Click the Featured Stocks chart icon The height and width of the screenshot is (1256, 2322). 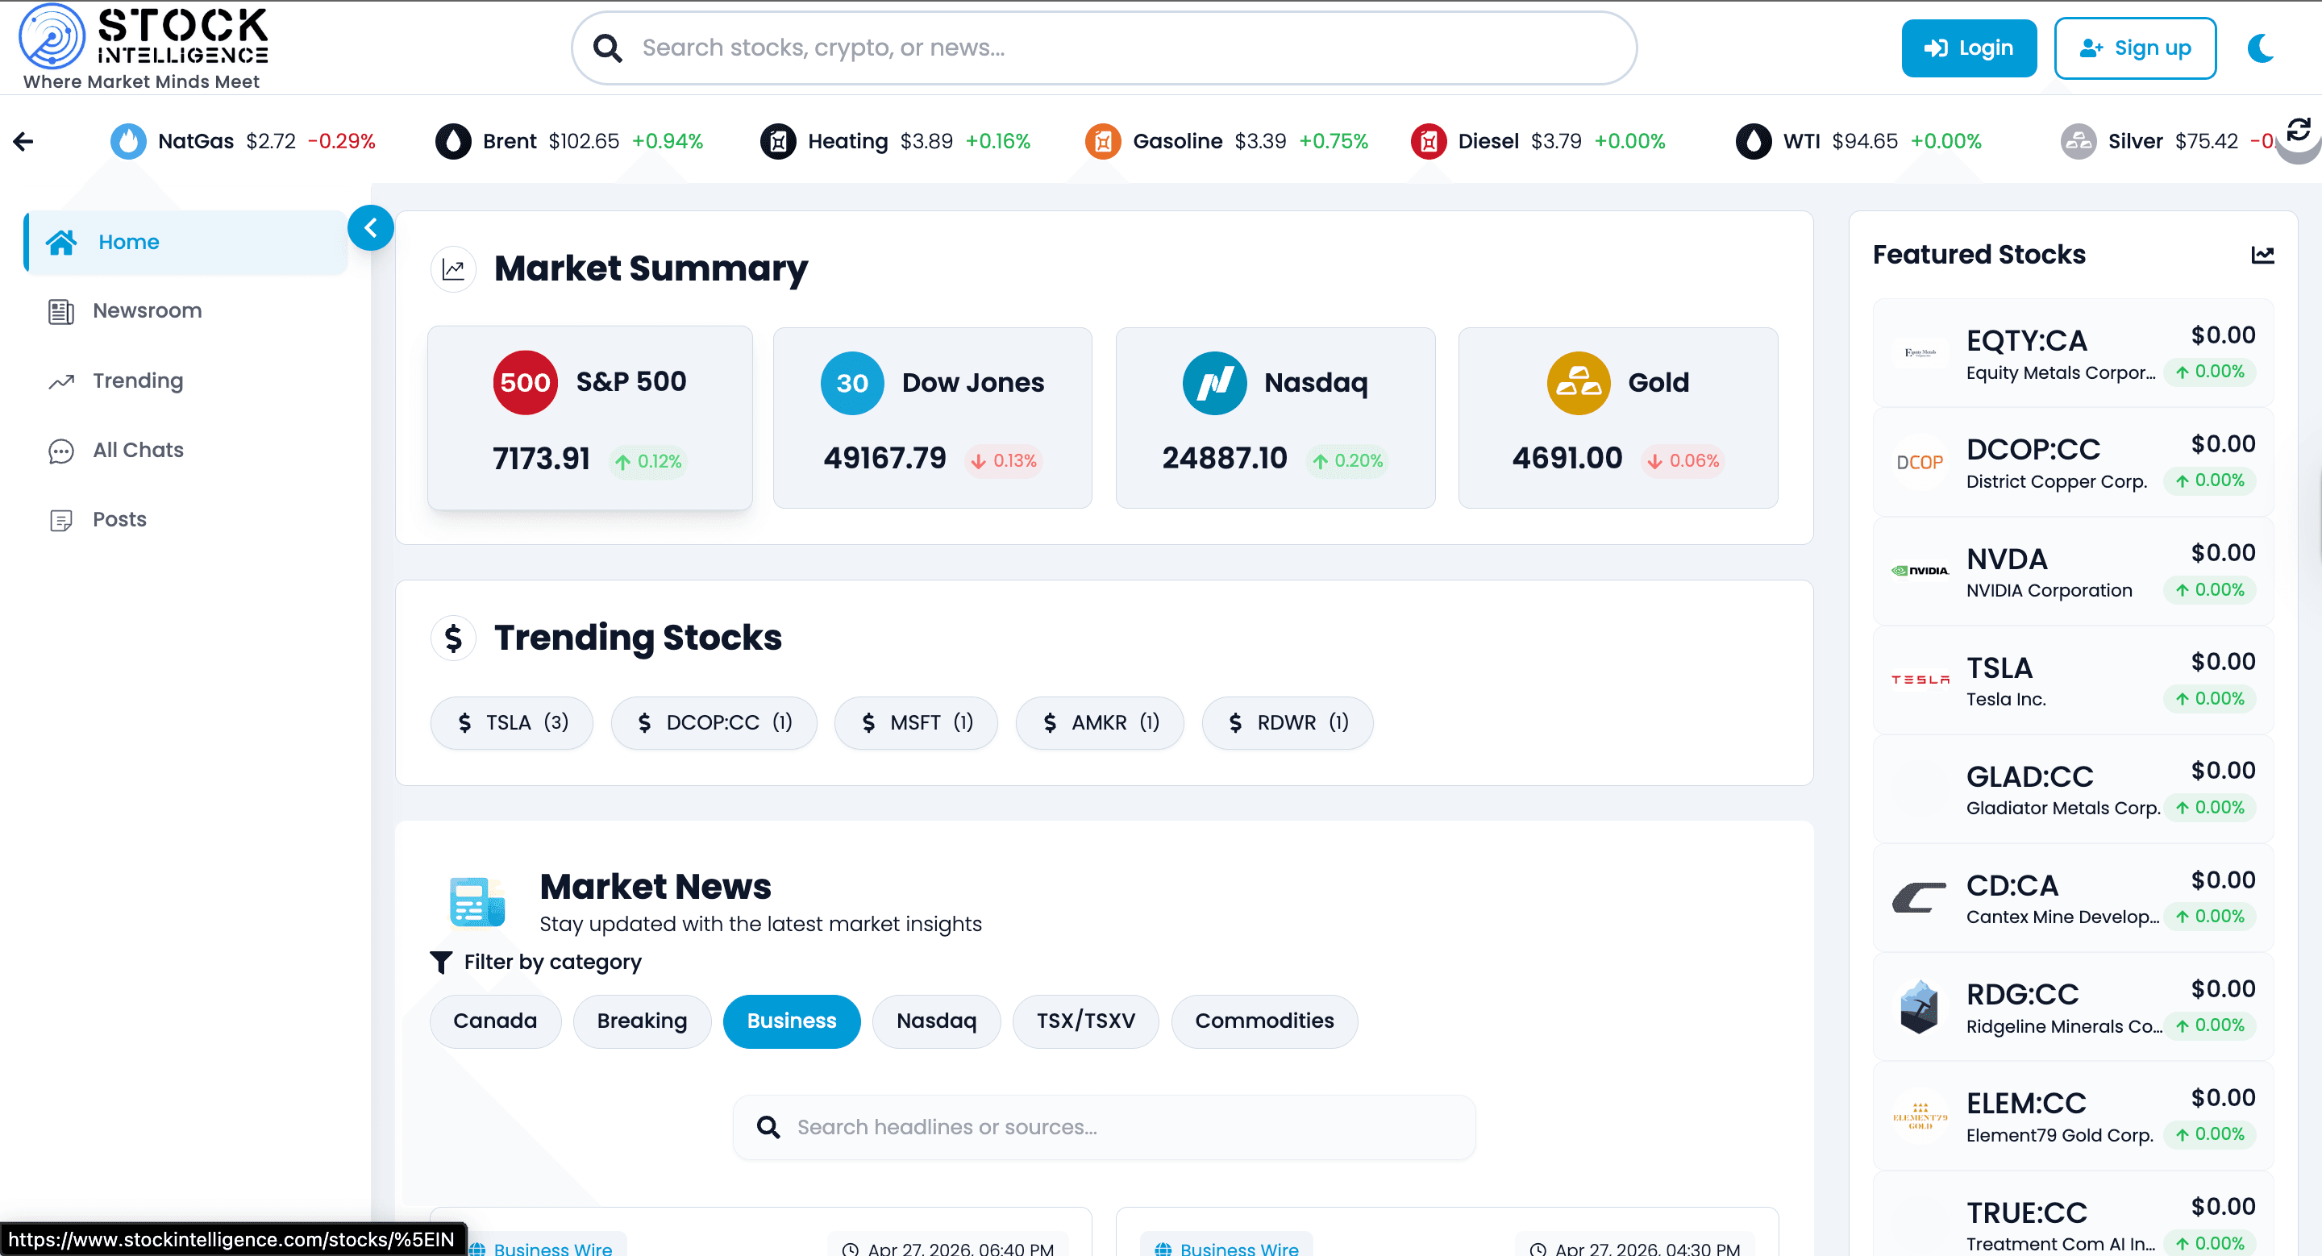tap(2262, 255)
